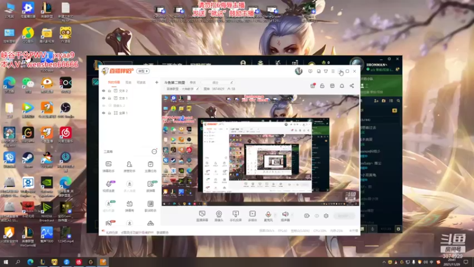Add a new scene with plus button

[156, 82]
